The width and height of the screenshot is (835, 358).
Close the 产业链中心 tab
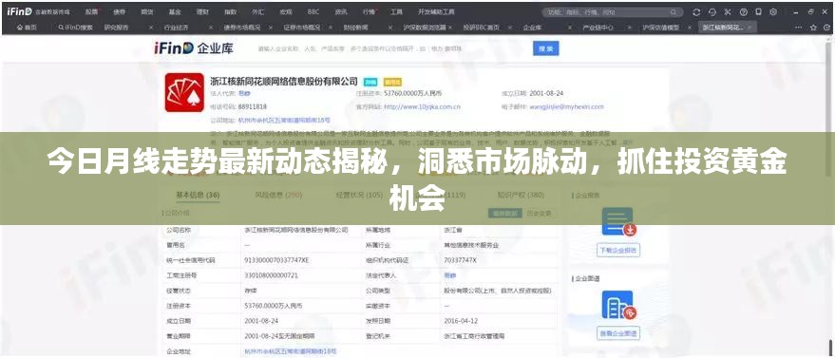tap(629, 28)
